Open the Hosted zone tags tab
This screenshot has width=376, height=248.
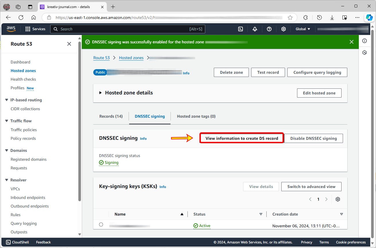196,116
